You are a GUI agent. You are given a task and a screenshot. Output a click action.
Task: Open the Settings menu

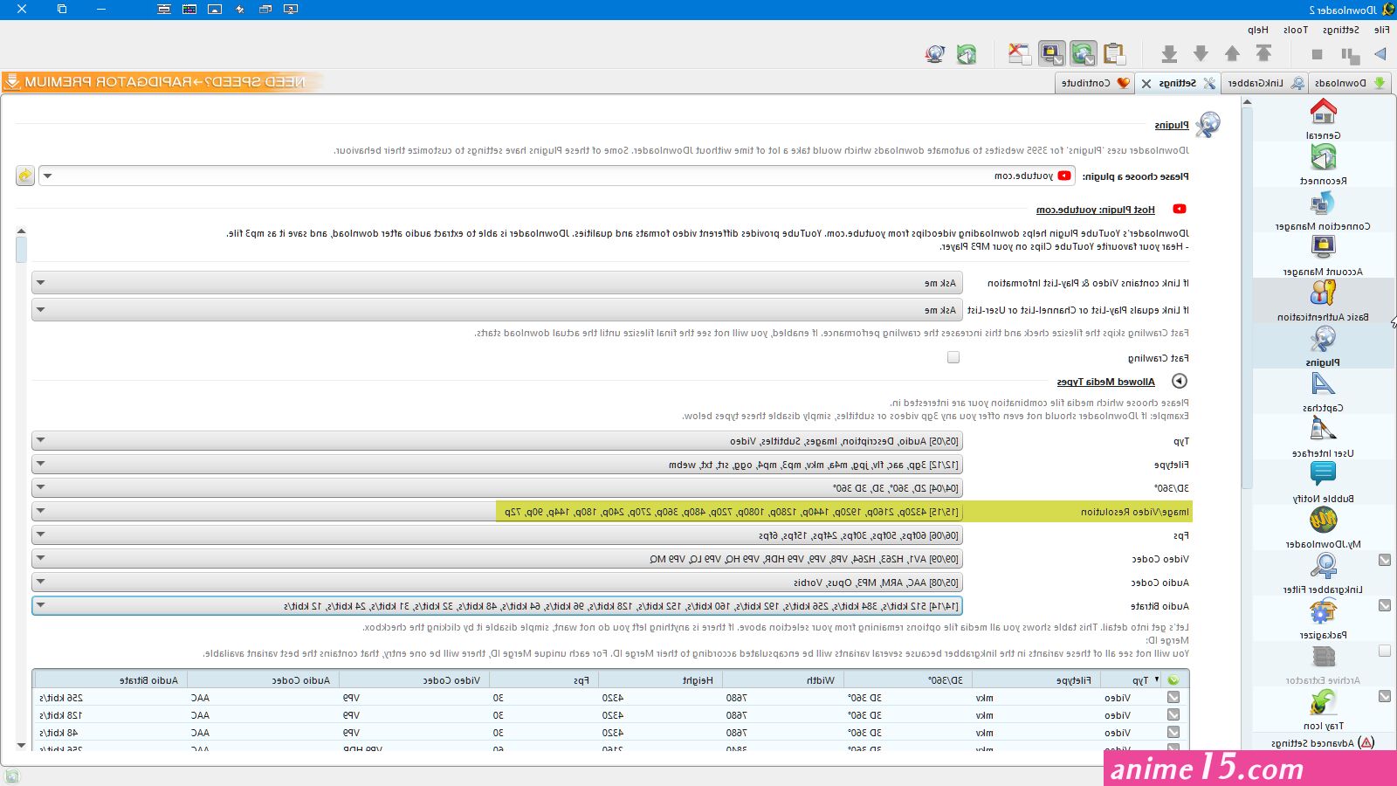coord(1341,30)
